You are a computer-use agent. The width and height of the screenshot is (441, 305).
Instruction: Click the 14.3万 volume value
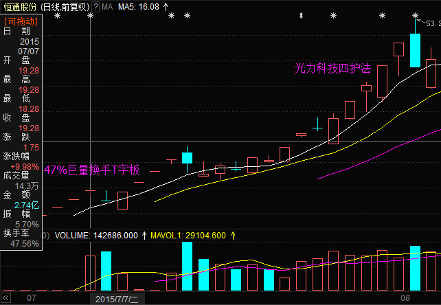point(26,185)
